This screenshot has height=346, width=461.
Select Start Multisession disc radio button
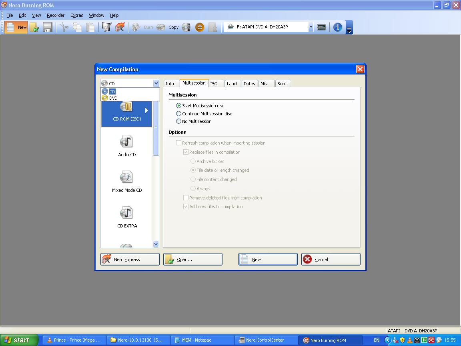tap(178, 105)
